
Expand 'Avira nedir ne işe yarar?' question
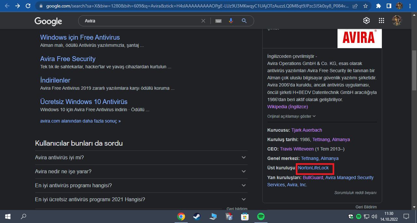coord(141,171)
